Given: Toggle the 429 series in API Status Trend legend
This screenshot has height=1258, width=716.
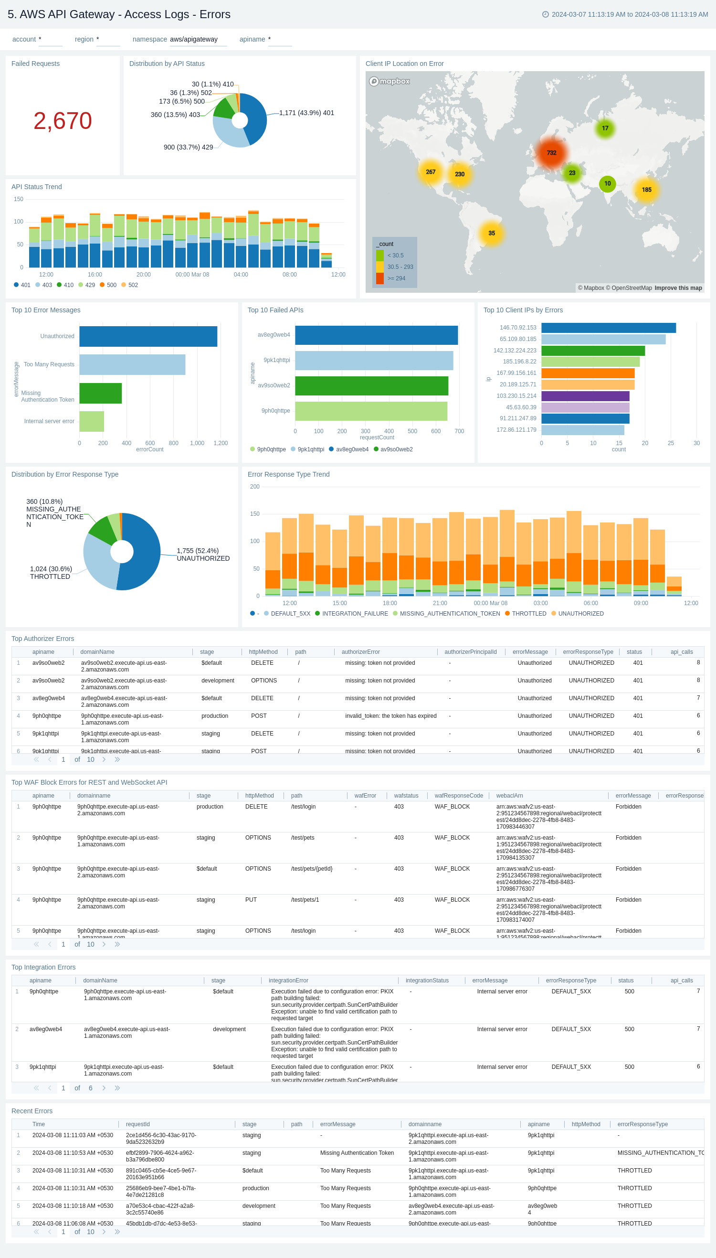Looking at the screenshot, I should (x=86, y=285).
